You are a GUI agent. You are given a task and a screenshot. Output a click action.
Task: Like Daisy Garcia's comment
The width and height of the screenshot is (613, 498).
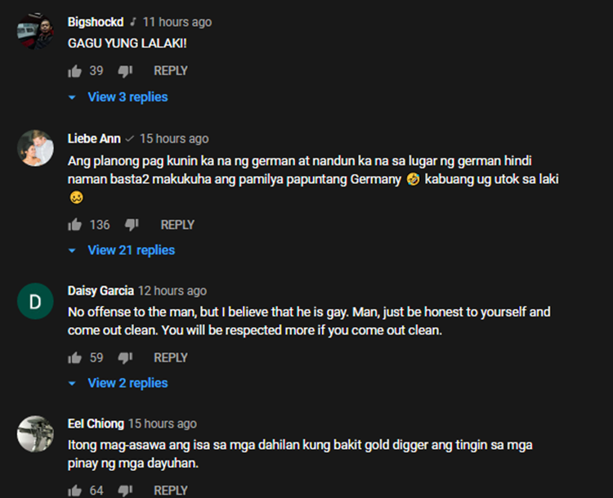(x=74, y=357)
